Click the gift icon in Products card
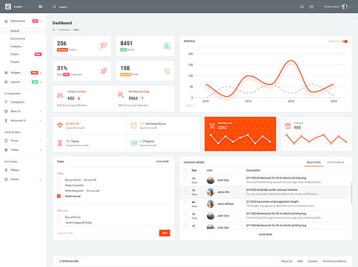The image size is (358, 267). coord(287,125)
